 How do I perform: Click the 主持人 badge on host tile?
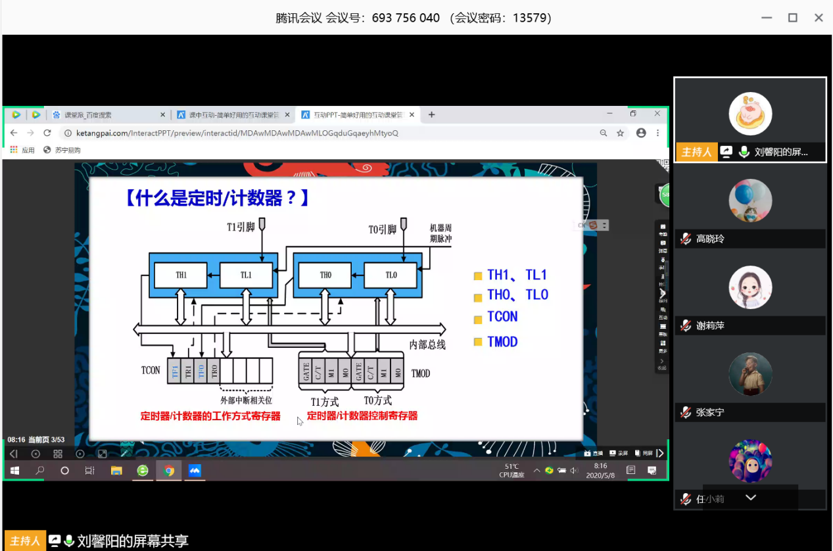pyautogui.click(x=696, y=152)
